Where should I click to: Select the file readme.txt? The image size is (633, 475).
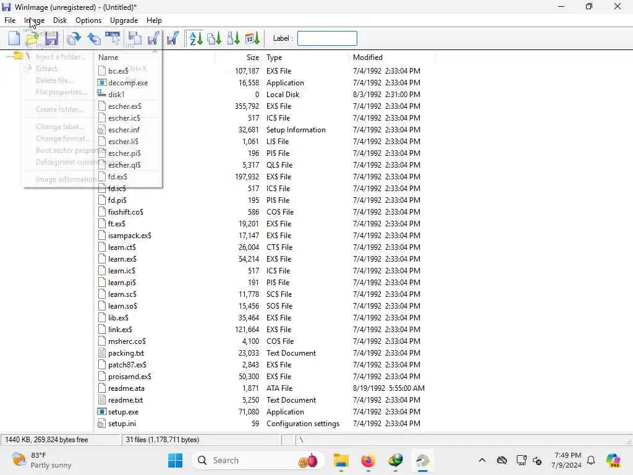[x=125, y=400]
